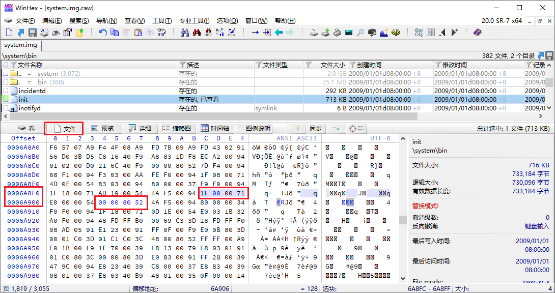Click the Undo toolbar icon

[x=103, y=33]
